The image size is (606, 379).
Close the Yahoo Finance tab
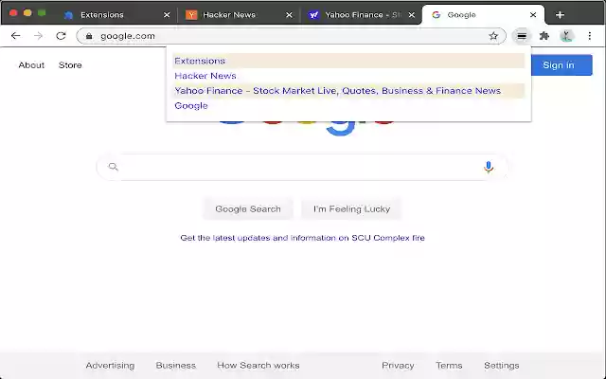pyautogui.click(x=412, y=15)
